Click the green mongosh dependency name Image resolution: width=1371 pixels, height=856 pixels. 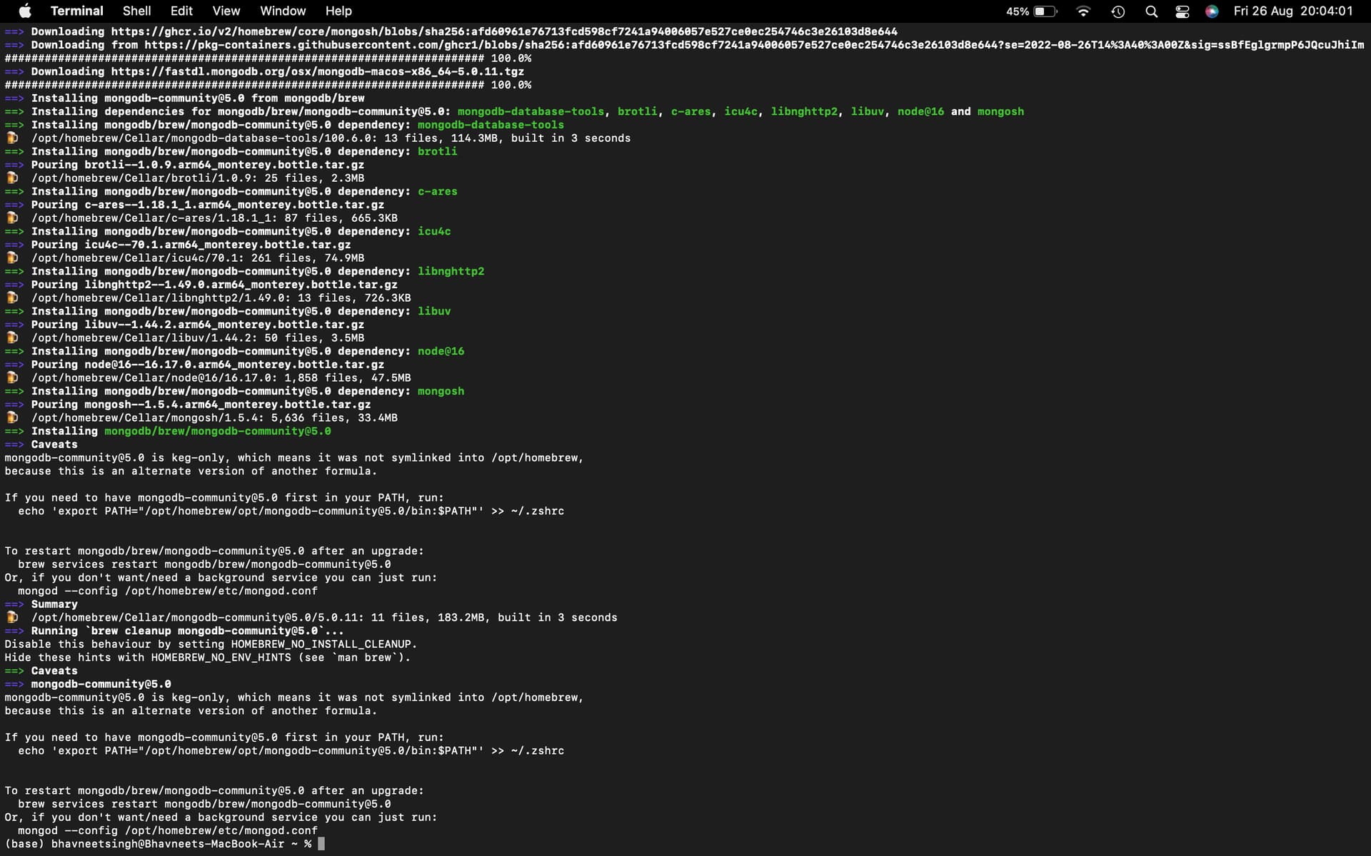(x=441, y=391)
